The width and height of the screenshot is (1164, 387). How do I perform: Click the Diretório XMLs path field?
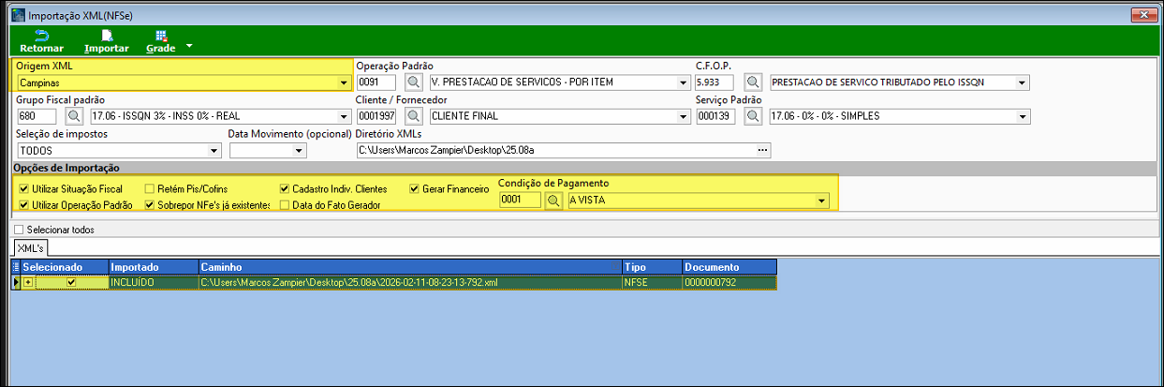coord(555,150)
